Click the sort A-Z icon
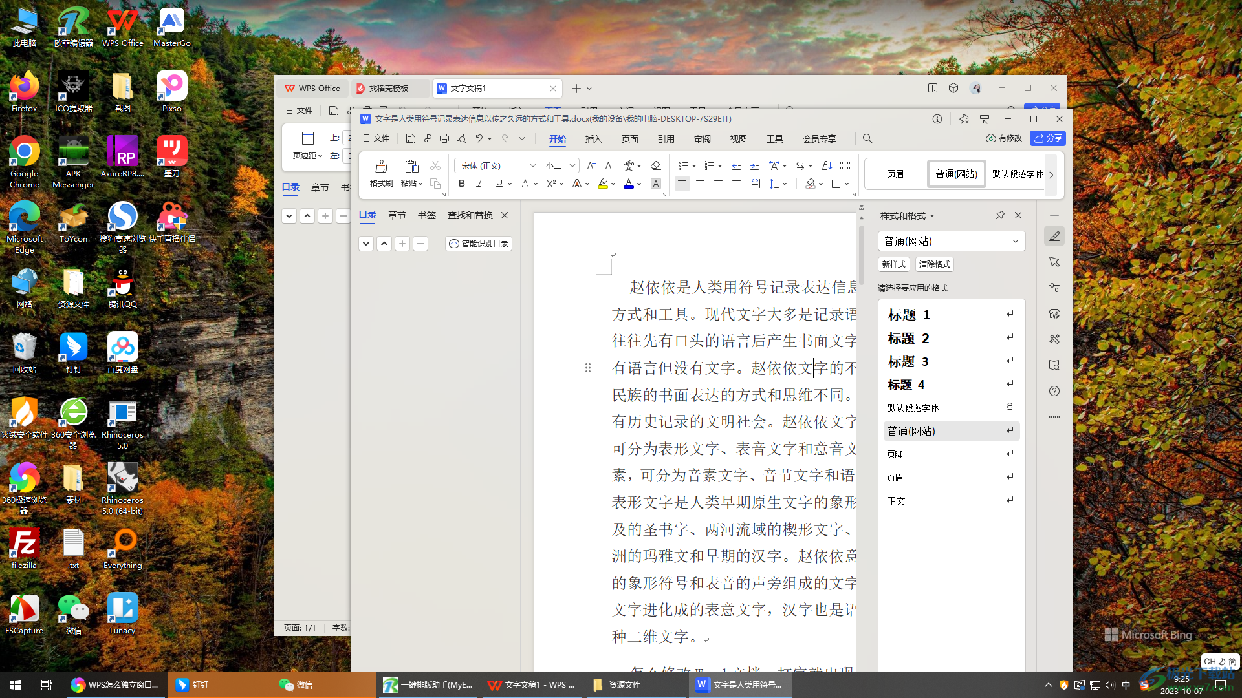The image size is (1242, 698). (827, 165)
